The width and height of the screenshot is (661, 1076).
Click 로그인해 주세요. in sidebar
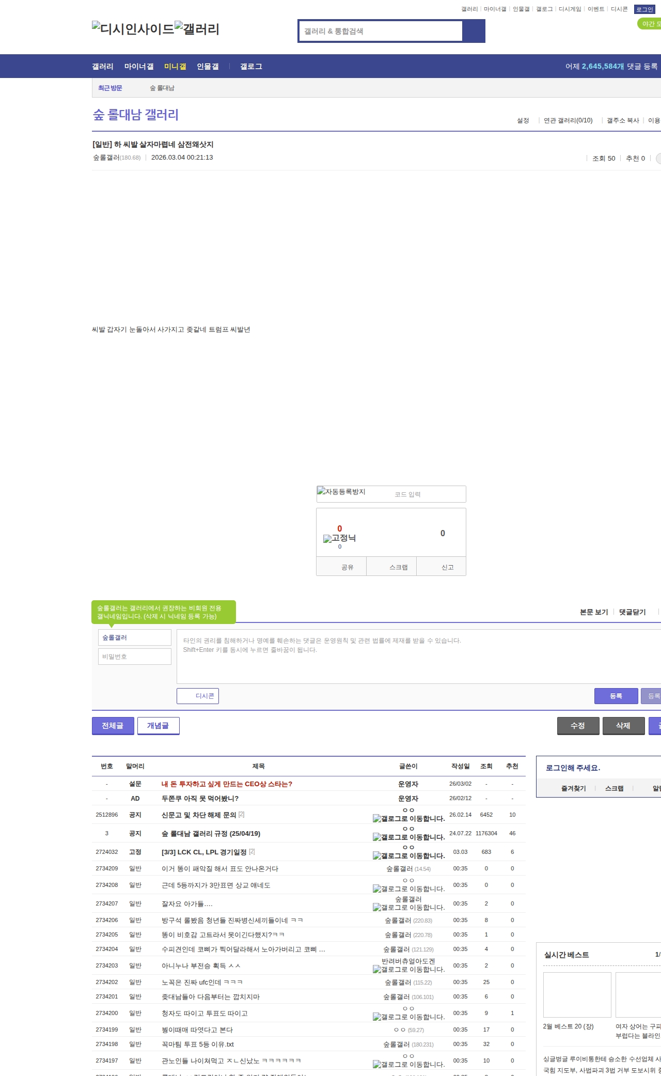[573, 768]
